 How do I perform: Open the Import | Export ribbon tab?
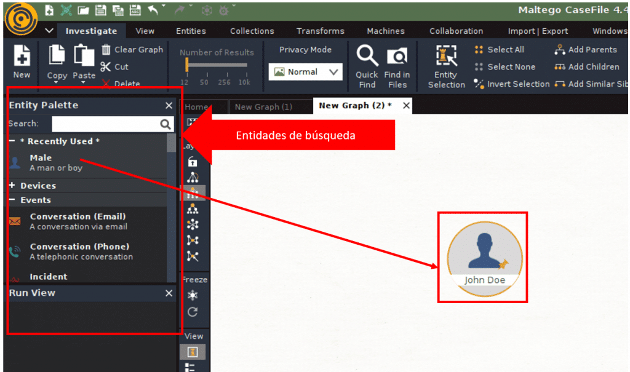tap(538, 31)
